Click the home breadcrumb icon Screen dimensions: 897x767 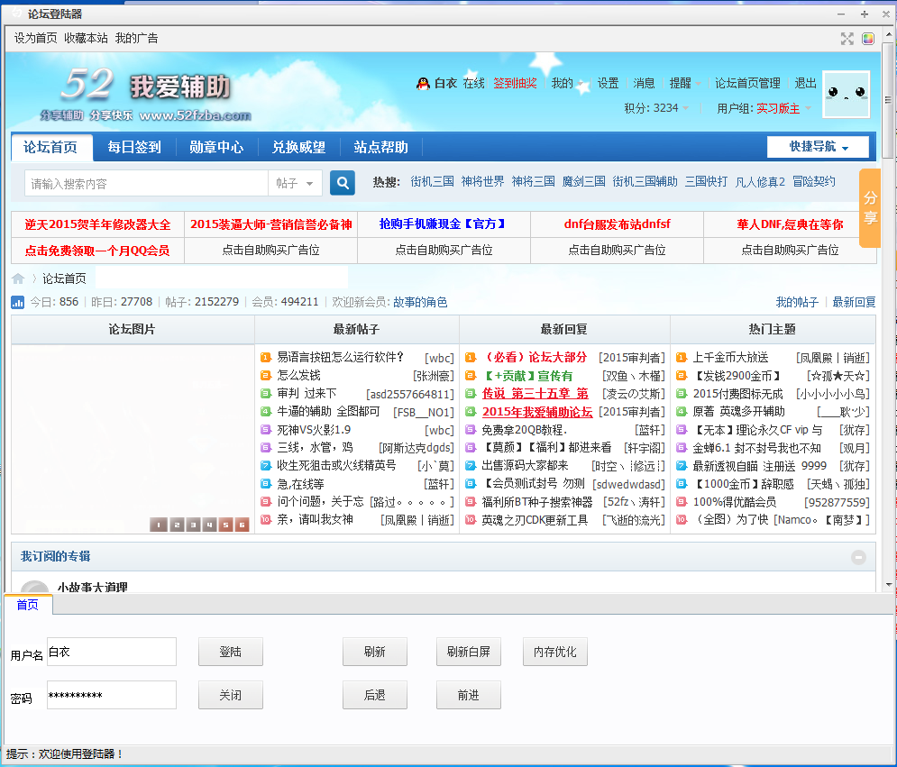tap(18, 278)
